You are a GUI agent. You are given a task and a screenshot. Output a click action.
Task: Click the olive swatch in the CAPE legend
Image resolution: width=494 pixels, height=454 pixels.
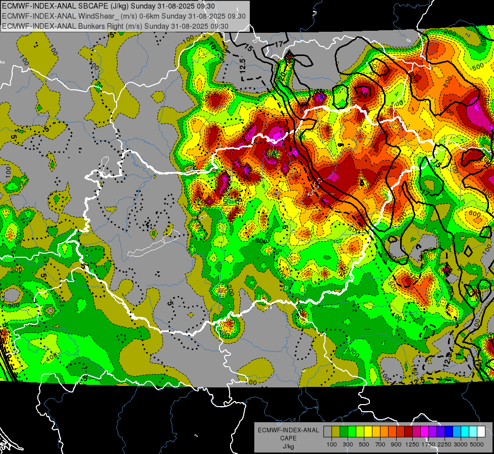[x=336, y=431]
